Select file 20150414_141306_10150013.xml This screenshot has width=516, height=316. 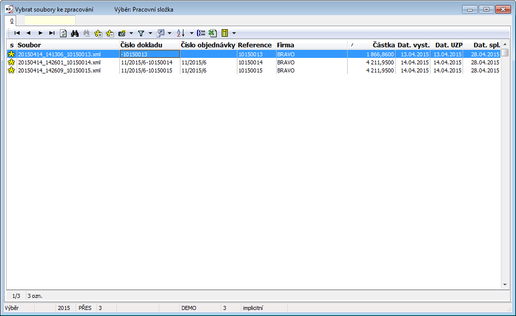59,54
